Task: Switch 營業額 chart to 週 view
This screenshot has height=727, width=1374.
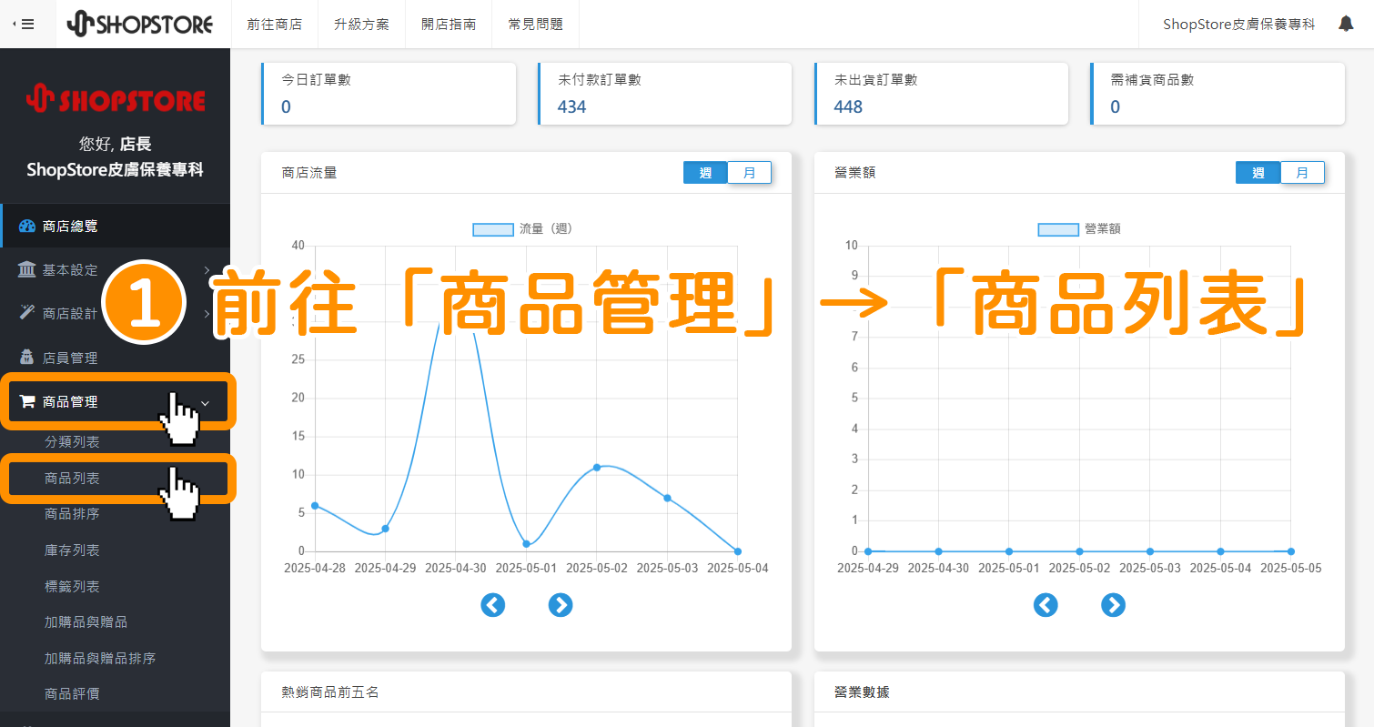Action: pos(1258,173)
